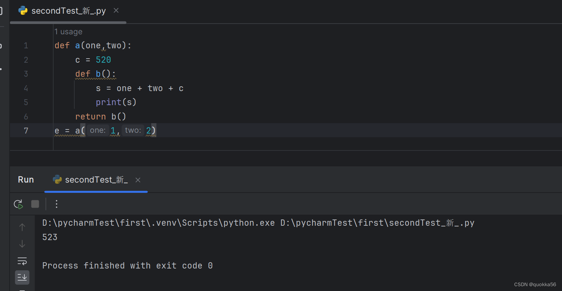This screenshot has width=562, height=291.
Task: Click line number 6 in the gutter
Action: tap(26, 117)
